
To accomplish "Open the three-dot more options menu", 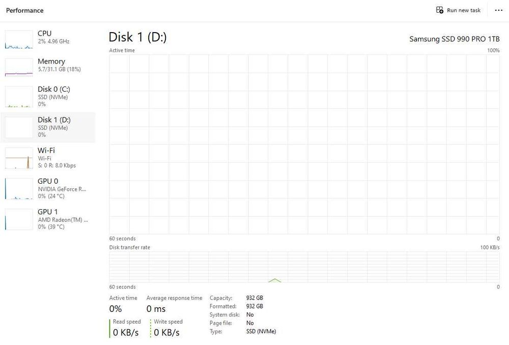I will tap(499, 10).
